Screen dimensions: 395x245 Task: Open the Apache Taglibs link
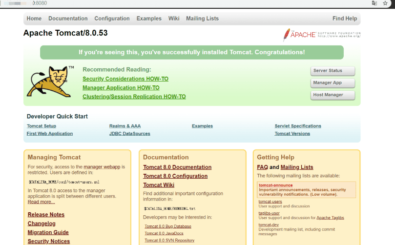(x=330, y=218)
